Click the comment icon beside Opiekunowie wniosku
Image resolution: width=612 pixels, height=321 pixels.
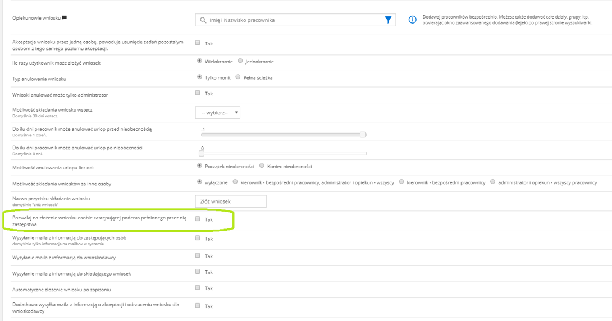[x=65, y=17]
